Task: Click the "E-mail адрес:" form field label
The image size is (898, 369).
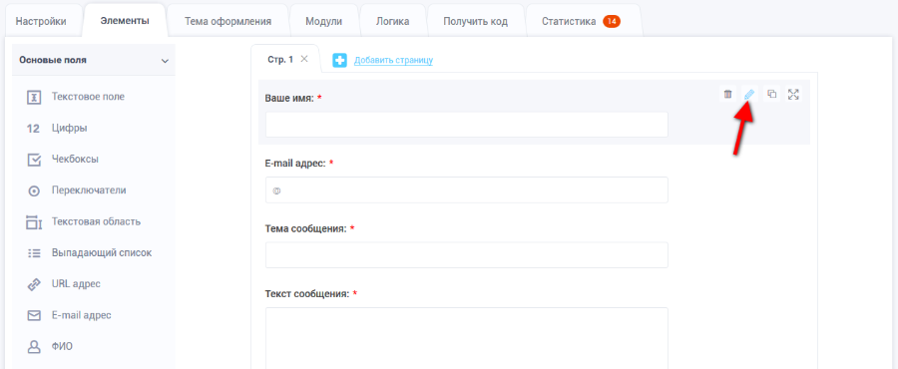Action: (x=295, y=164)
